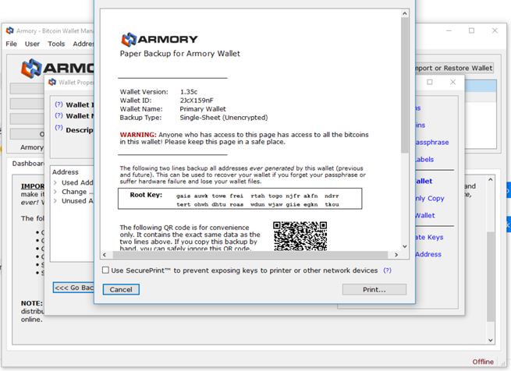The height and width of the screenshot is (371, 511).
Task: Click the Address column header
Action: coord(66,172)
